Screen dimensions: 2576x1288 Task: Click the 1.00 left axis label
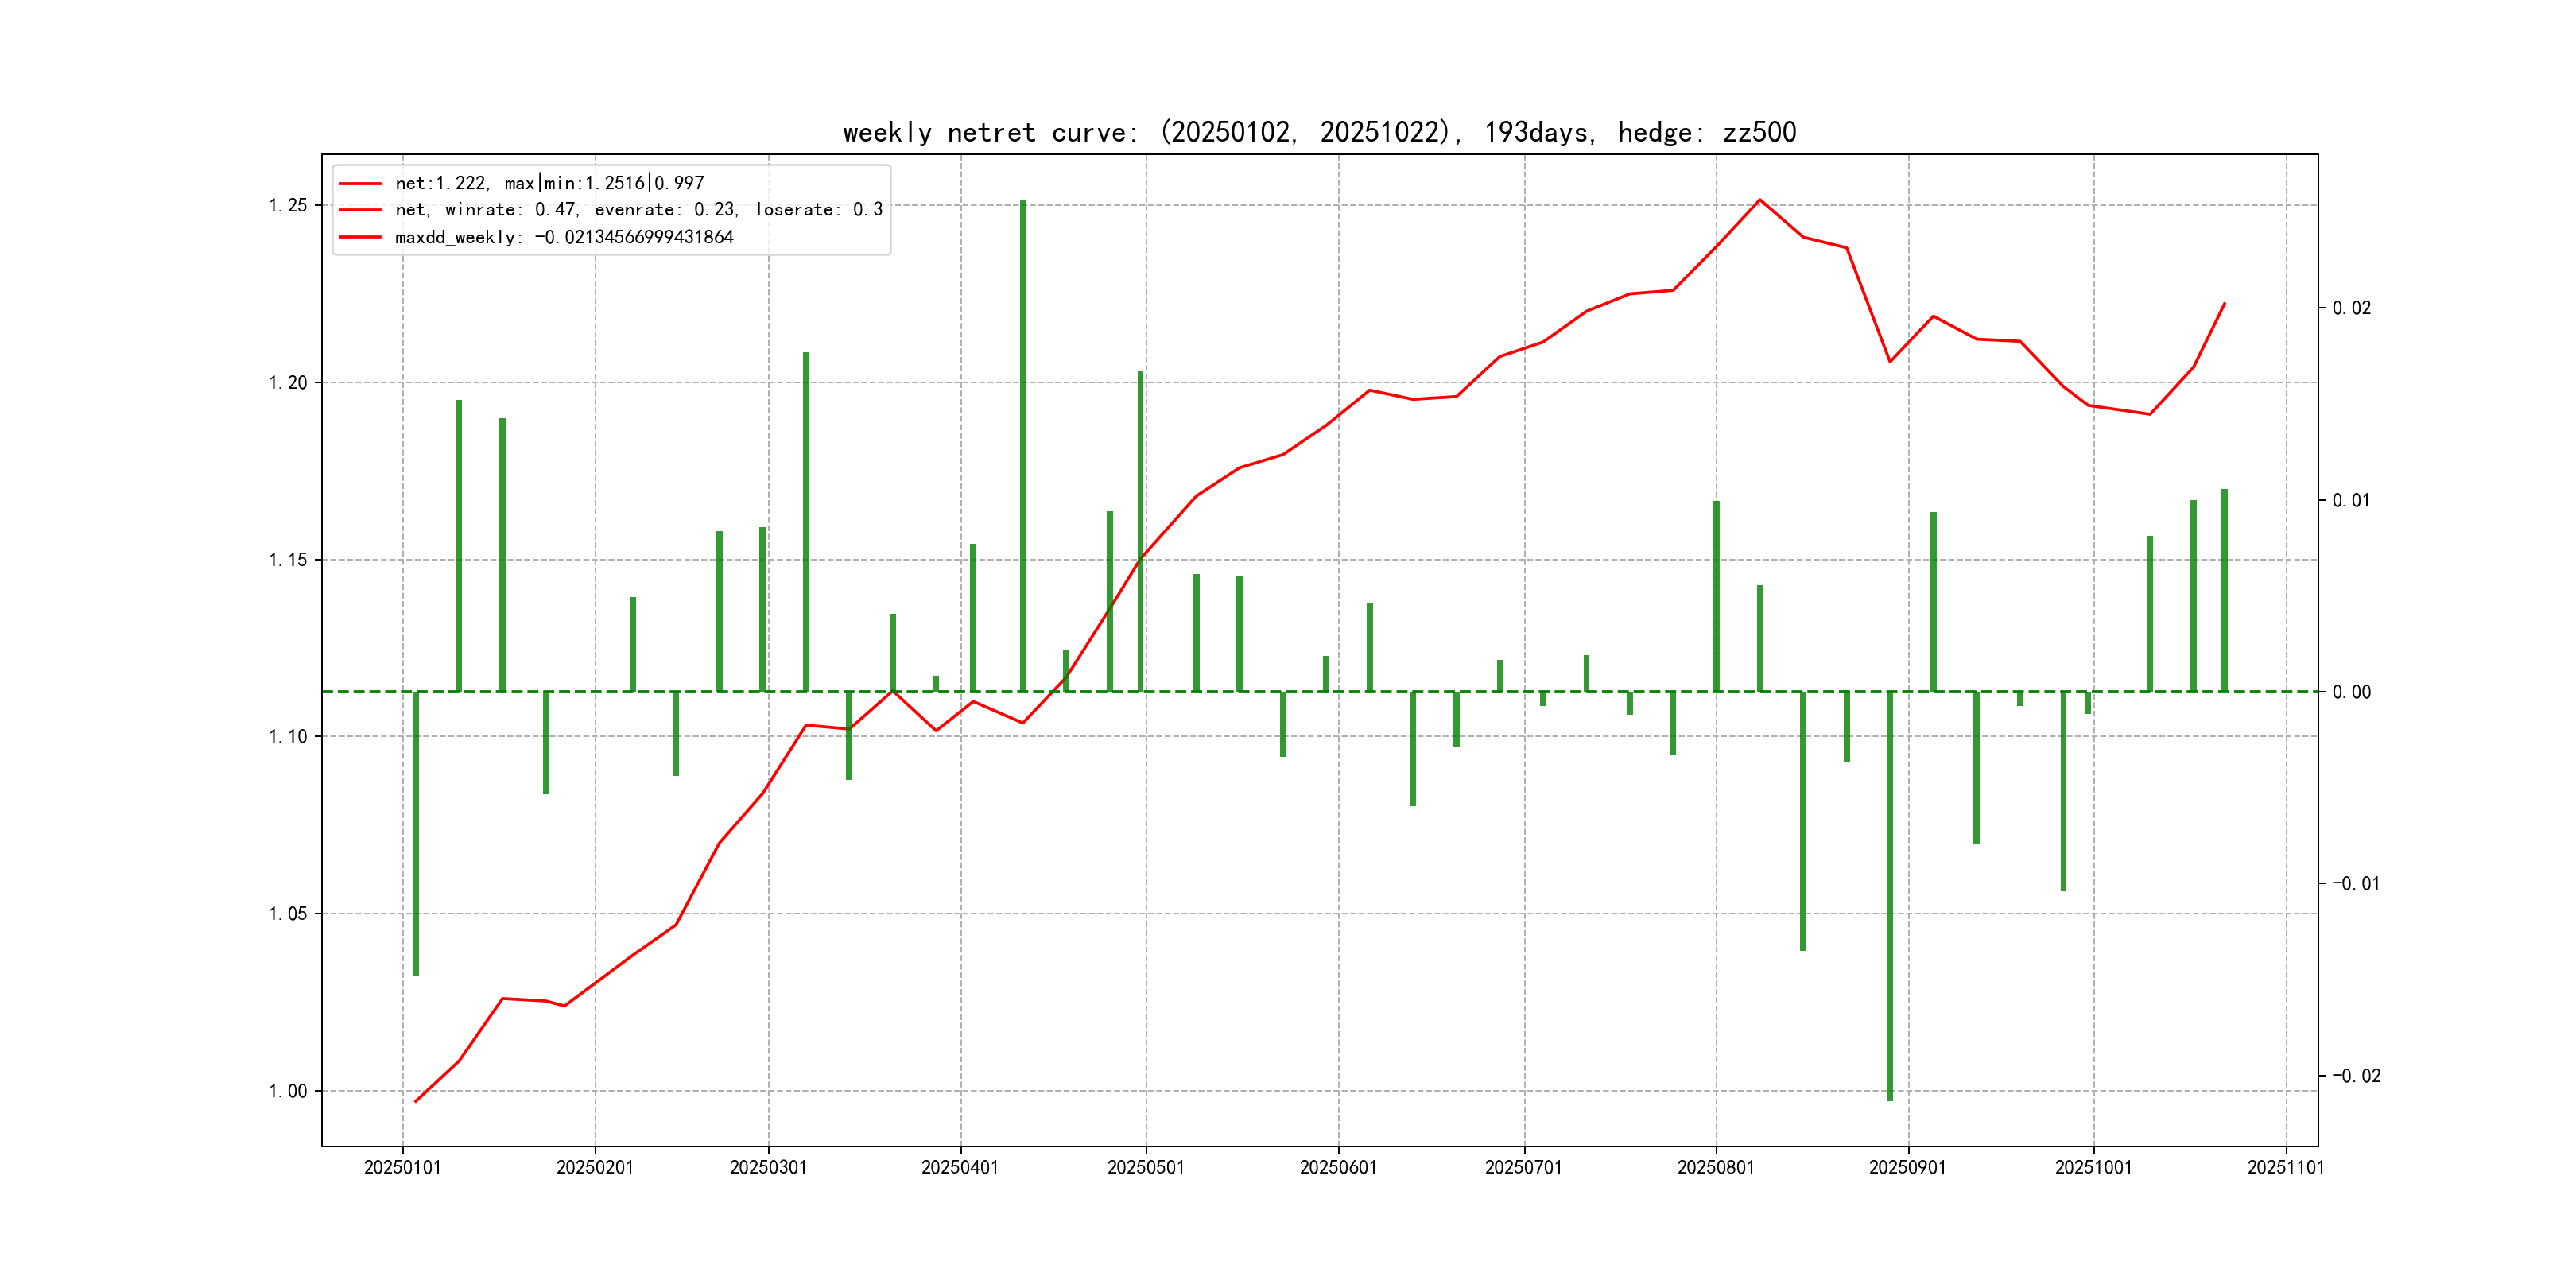click(x=288, y=1091)
